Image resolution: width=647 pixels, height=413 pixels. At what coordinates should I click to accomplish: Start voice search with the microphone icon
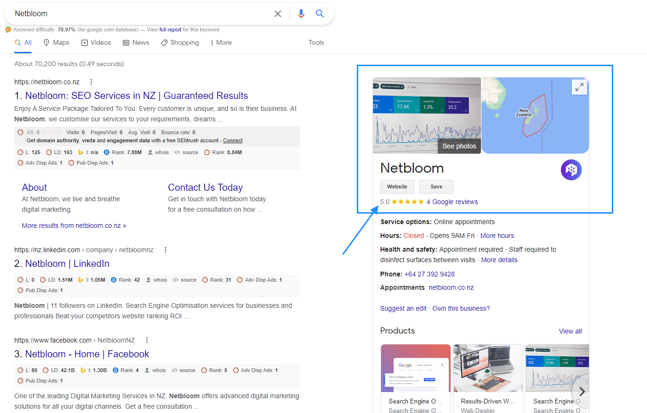coord(301,14)
